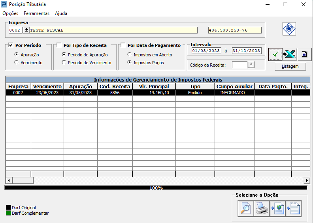Select the 0002 cell in the grid row
Viewport: 313px width, 223px height.
pyautogui.click(x=18, y=93)
